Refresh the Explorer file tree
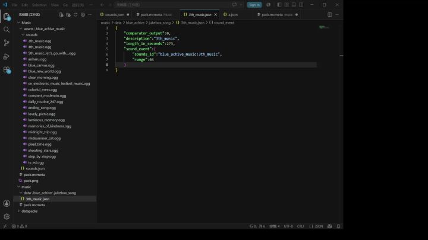 pos(75,15)
